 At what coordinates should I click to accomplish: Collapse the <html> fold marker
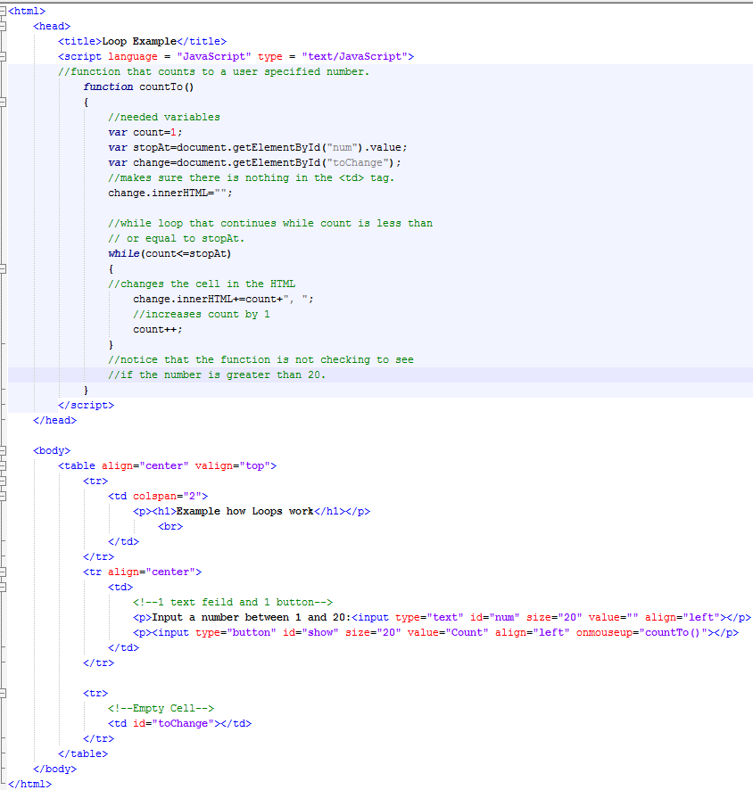tap(3, 11)
